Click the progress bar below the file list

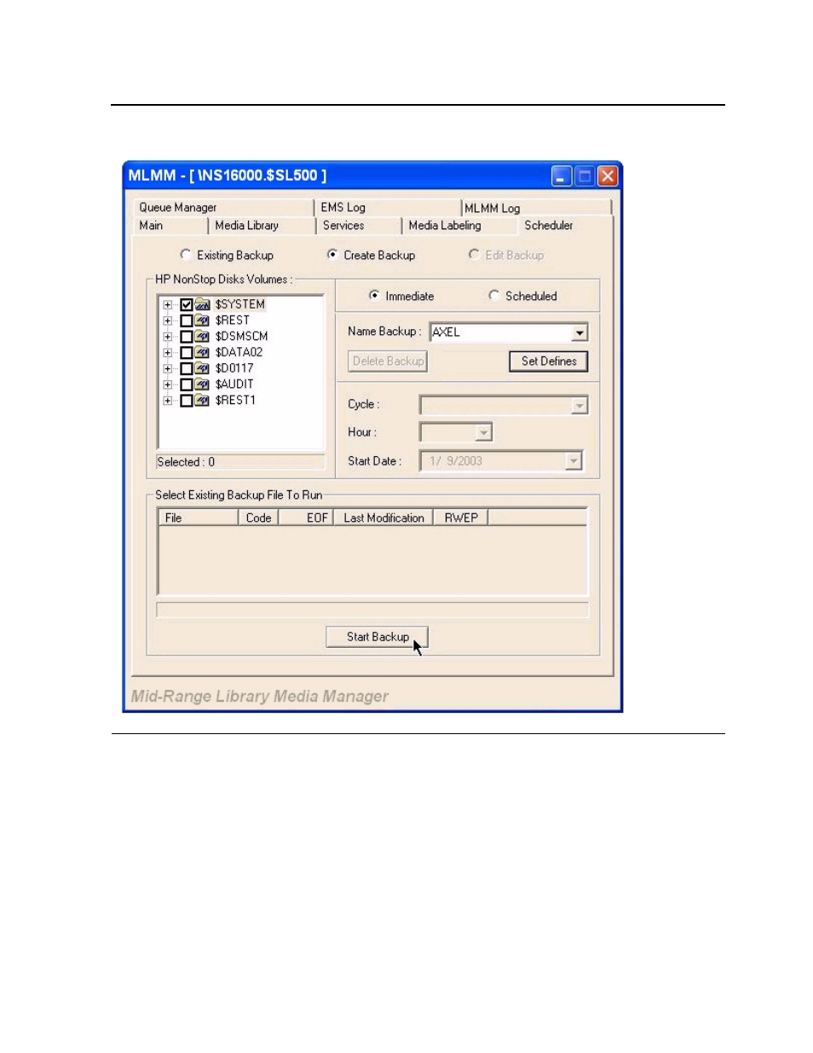point(372,610)
